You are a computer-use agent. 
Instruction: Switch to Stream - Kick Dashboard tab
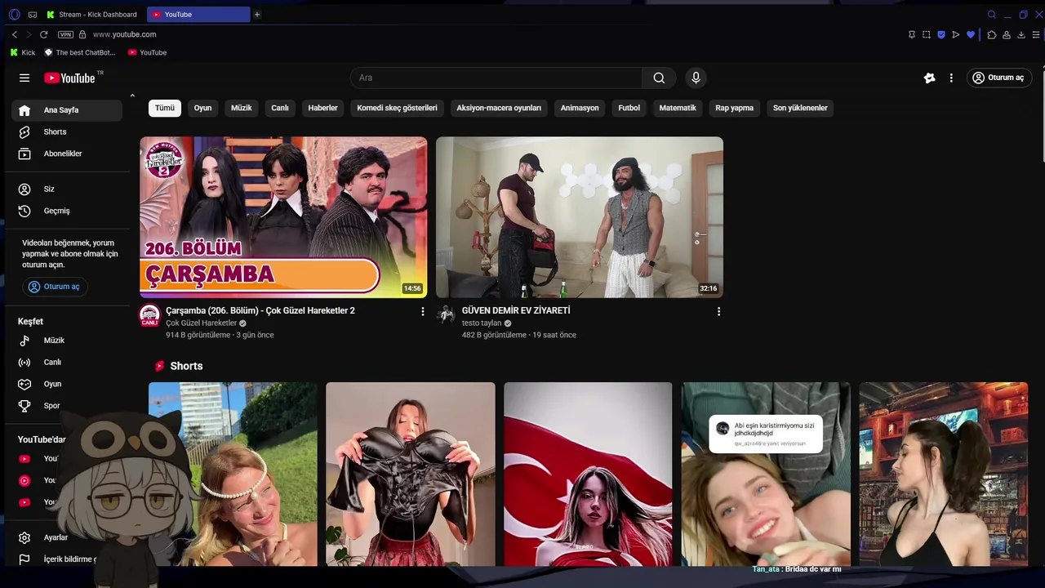click(93, 15)
